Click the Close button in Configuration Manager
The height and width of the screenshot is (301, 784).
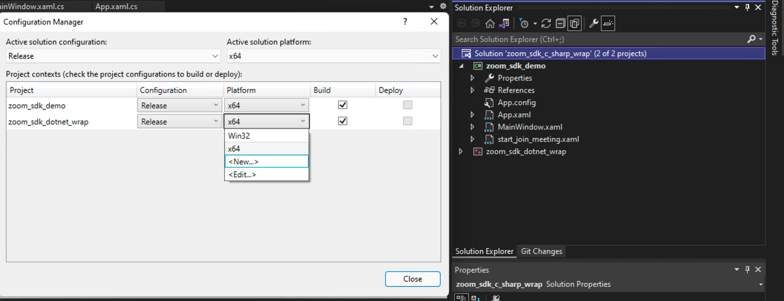413,279
